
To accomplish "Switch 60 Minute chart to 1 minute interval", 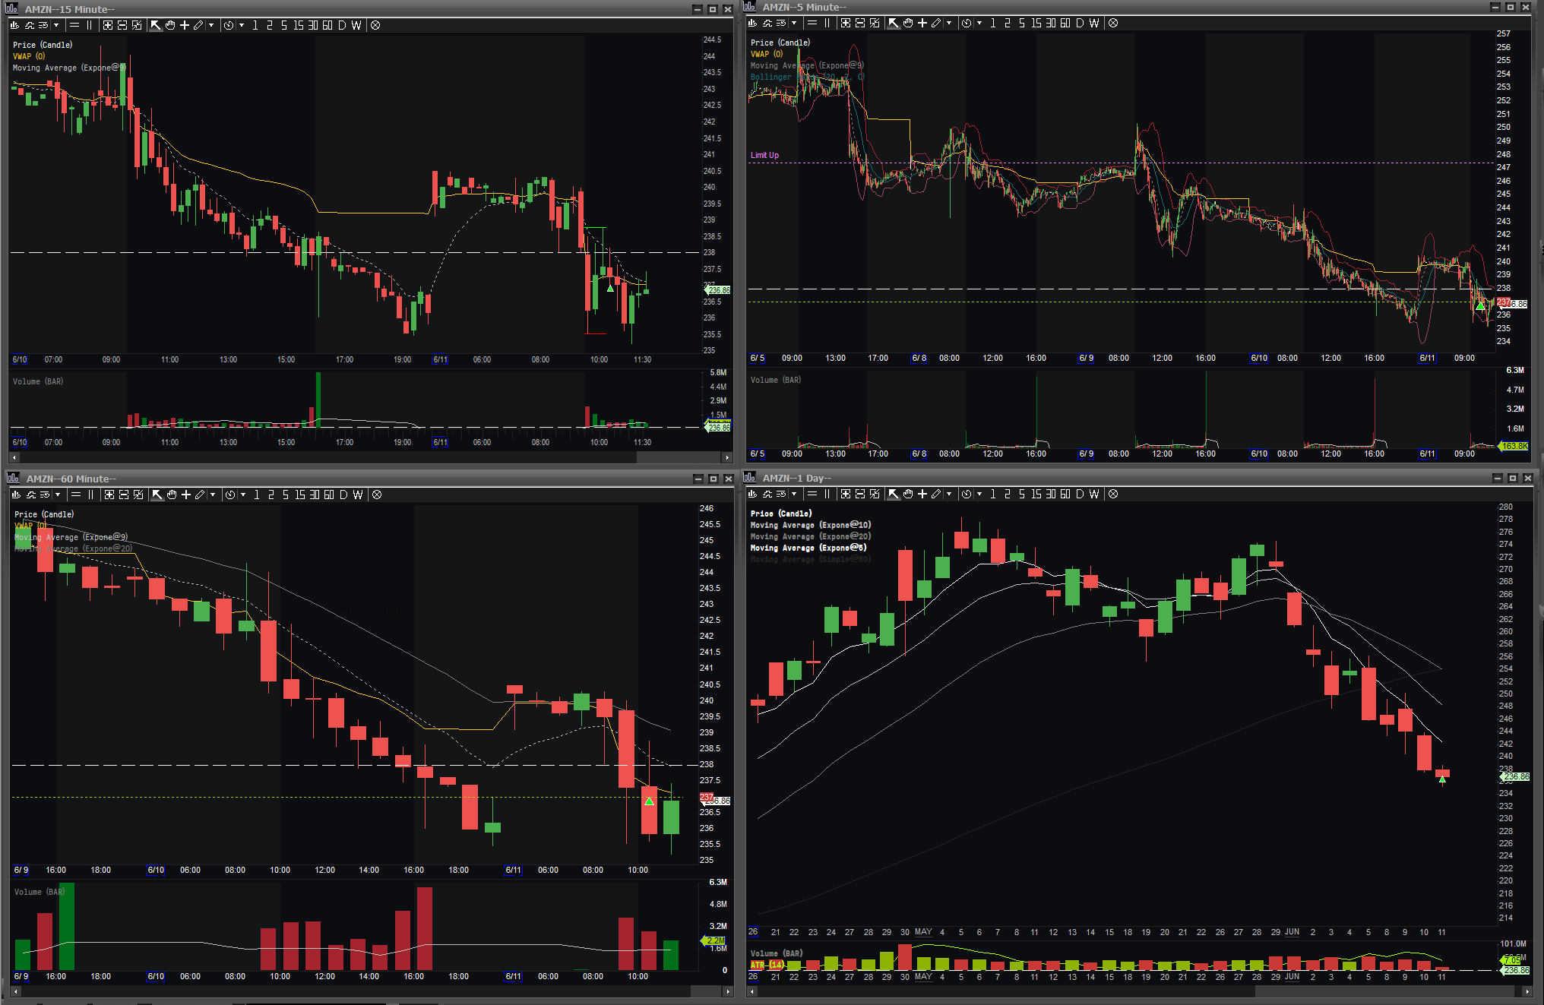I will pos(257,495).
